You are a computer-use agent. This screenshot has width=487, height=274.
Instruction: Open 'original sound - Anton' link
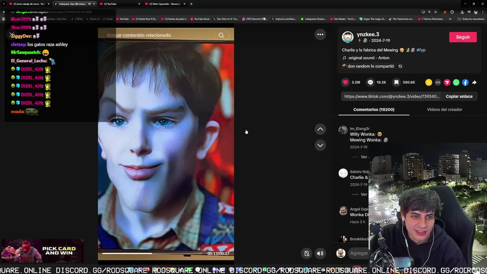click(369, 58)
